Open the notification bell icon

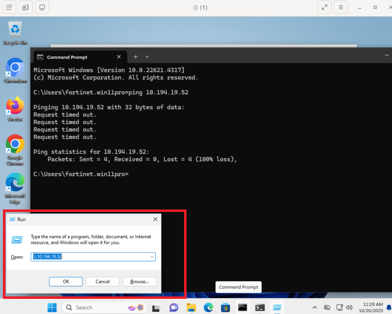pos(389,308)
